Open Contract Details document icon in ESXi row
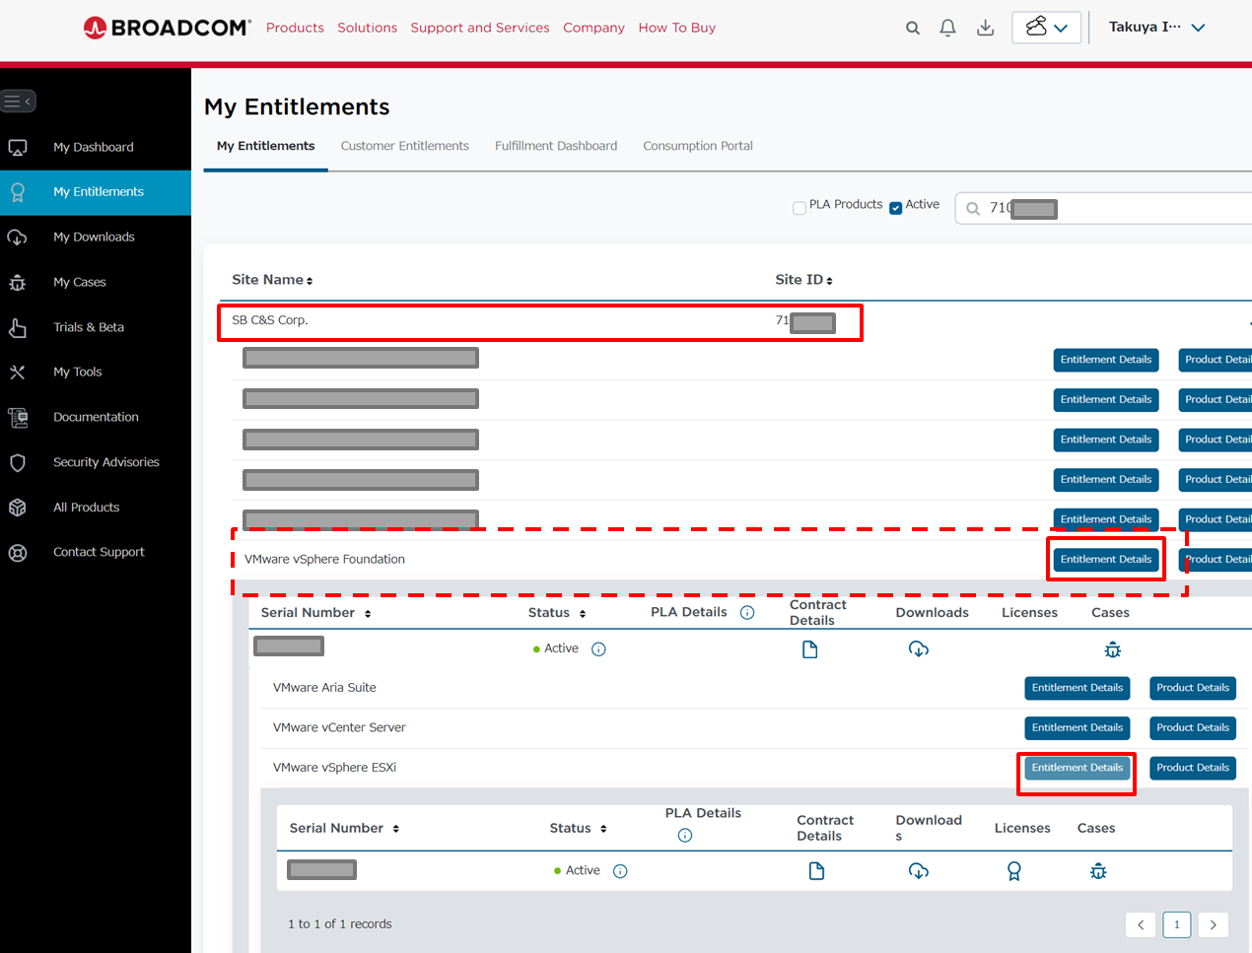This screenshot has height=953, width=1252. click(816, 871)
